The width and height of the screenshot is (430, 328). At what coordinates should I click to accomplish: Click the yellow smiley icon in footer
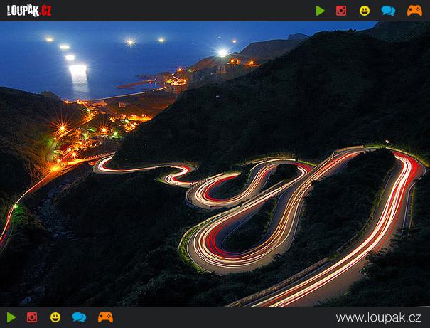coord(55,317)
